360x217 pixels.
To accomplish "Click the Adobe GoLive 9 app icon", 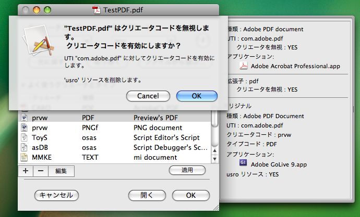I will [x=243, y=163].
